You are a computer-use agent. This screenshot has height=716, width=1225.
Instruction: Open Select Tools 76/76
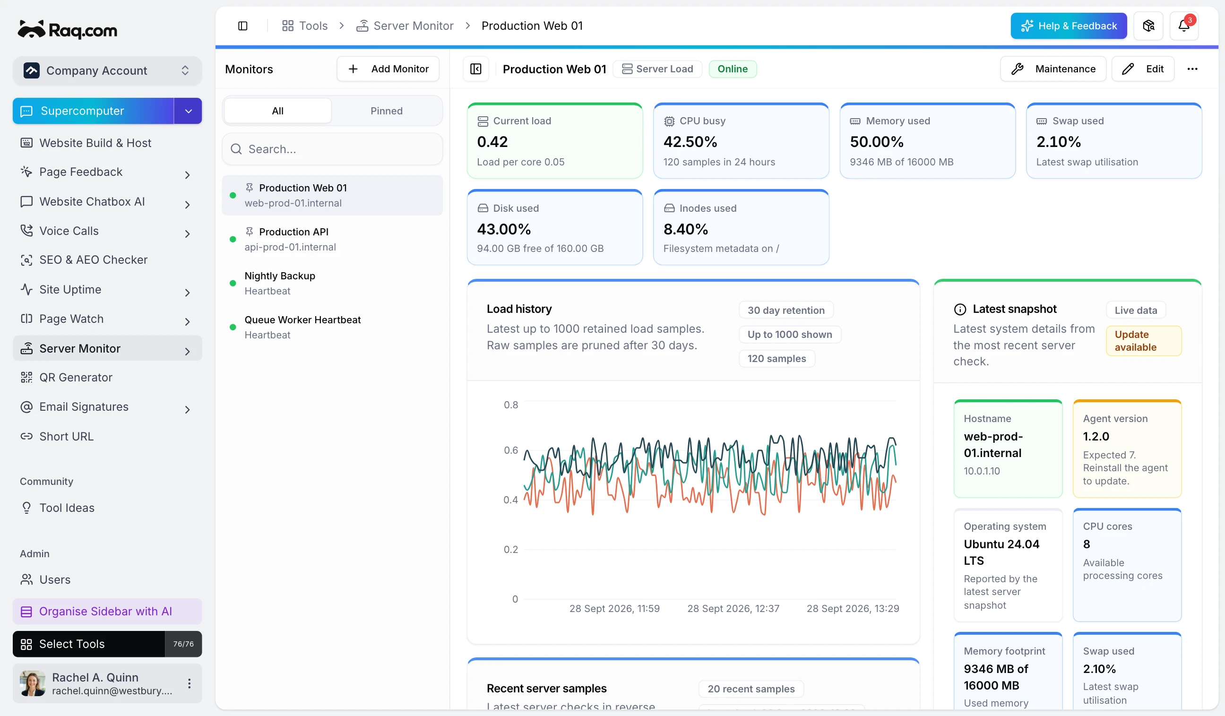click(107, 644)
